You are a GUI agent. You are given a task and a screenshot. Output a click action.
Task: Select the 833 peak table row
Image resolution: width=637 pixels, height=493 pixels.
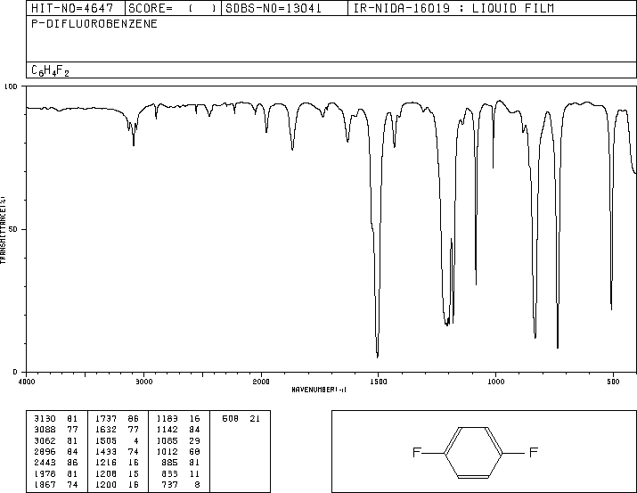click(181, 473)
